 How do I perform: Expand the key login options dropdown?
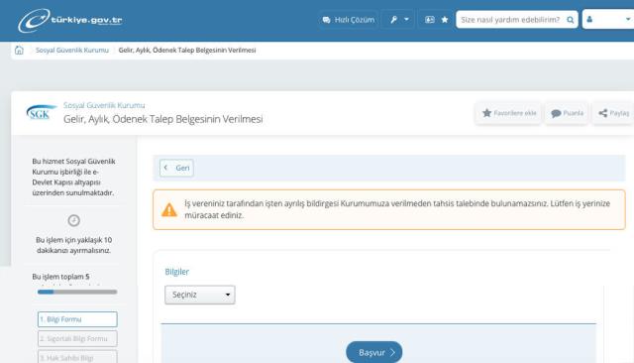tap(399, 20)
